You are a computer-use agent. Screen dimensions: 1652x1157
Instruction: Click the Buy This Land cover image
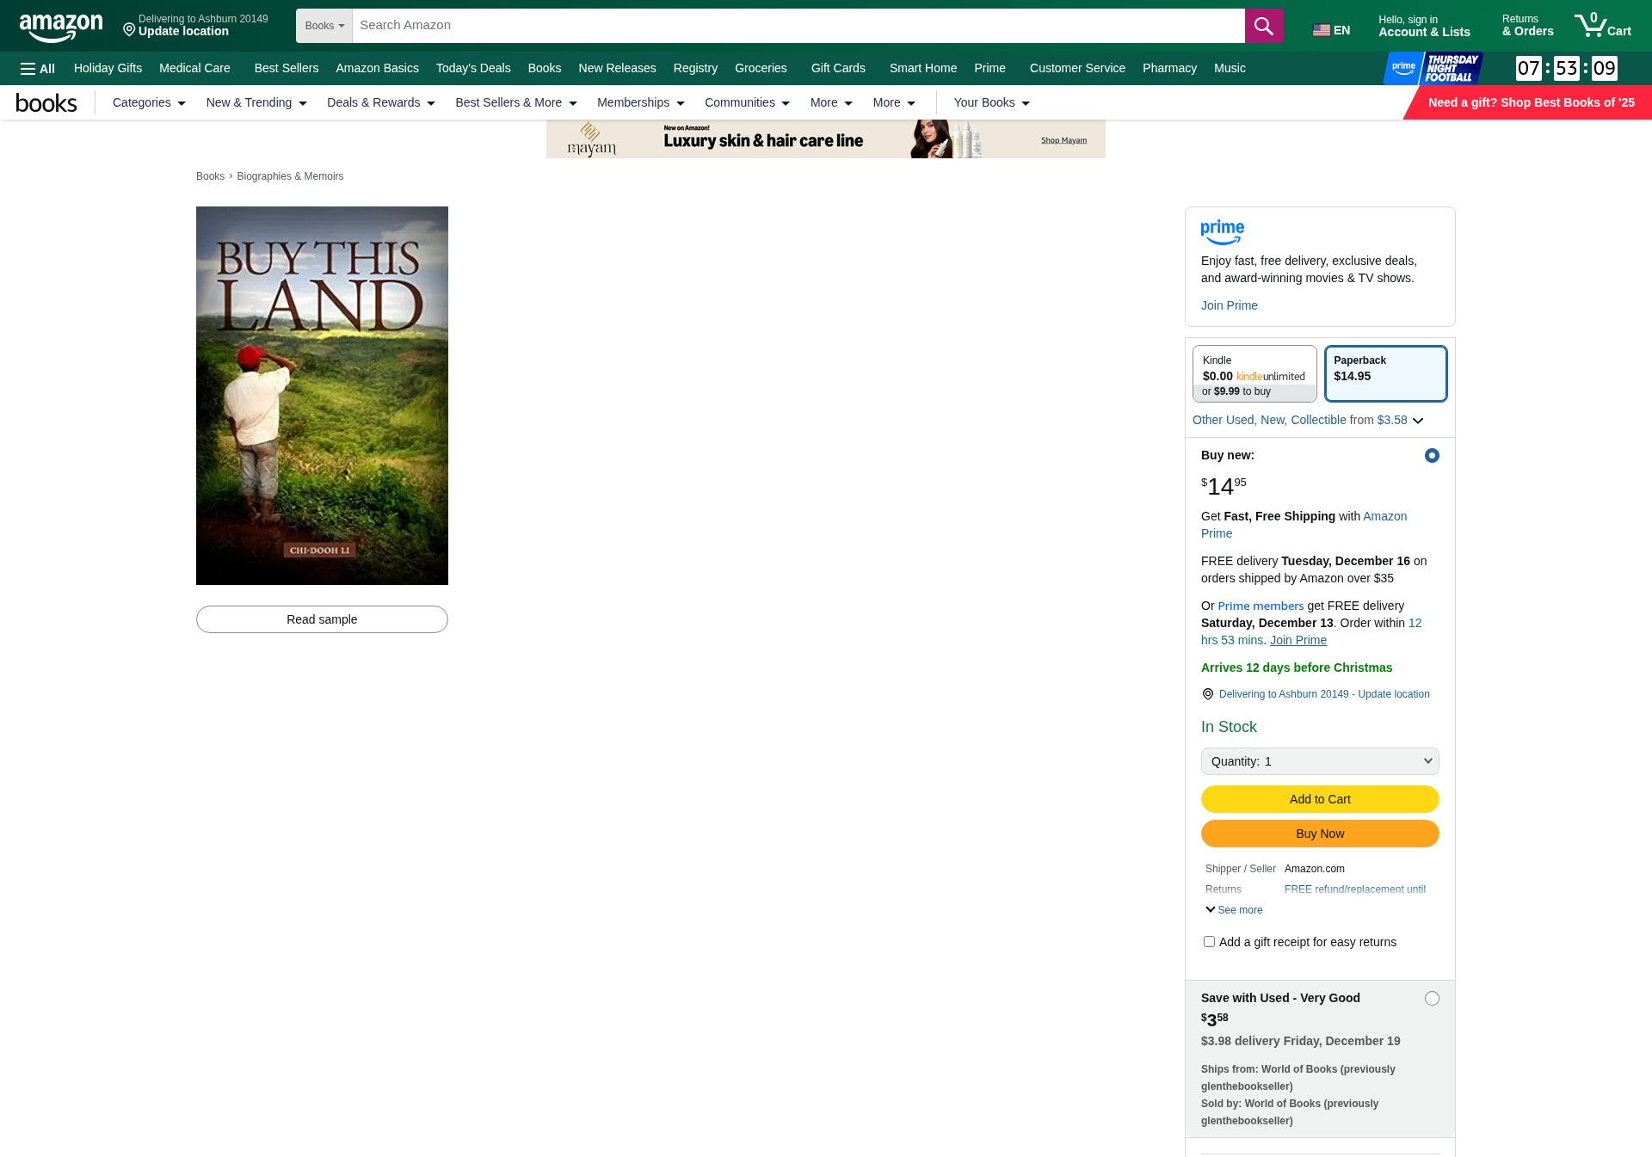[322, 396]
